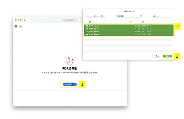Click the magnifier search icon in dialog
Image resolution: width=184 pixels, height=119 pixels.
[154, 16]
